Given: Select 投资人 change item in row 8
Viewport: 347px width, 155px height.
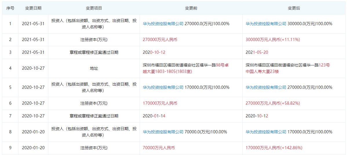Looking at the screenshot, I should coord(94,132).
